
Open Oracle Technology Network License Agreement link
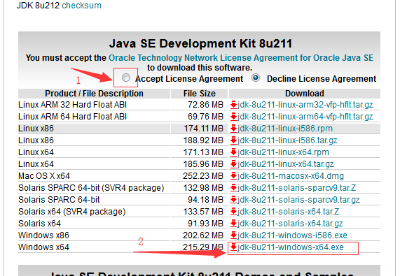pos(241,58)
